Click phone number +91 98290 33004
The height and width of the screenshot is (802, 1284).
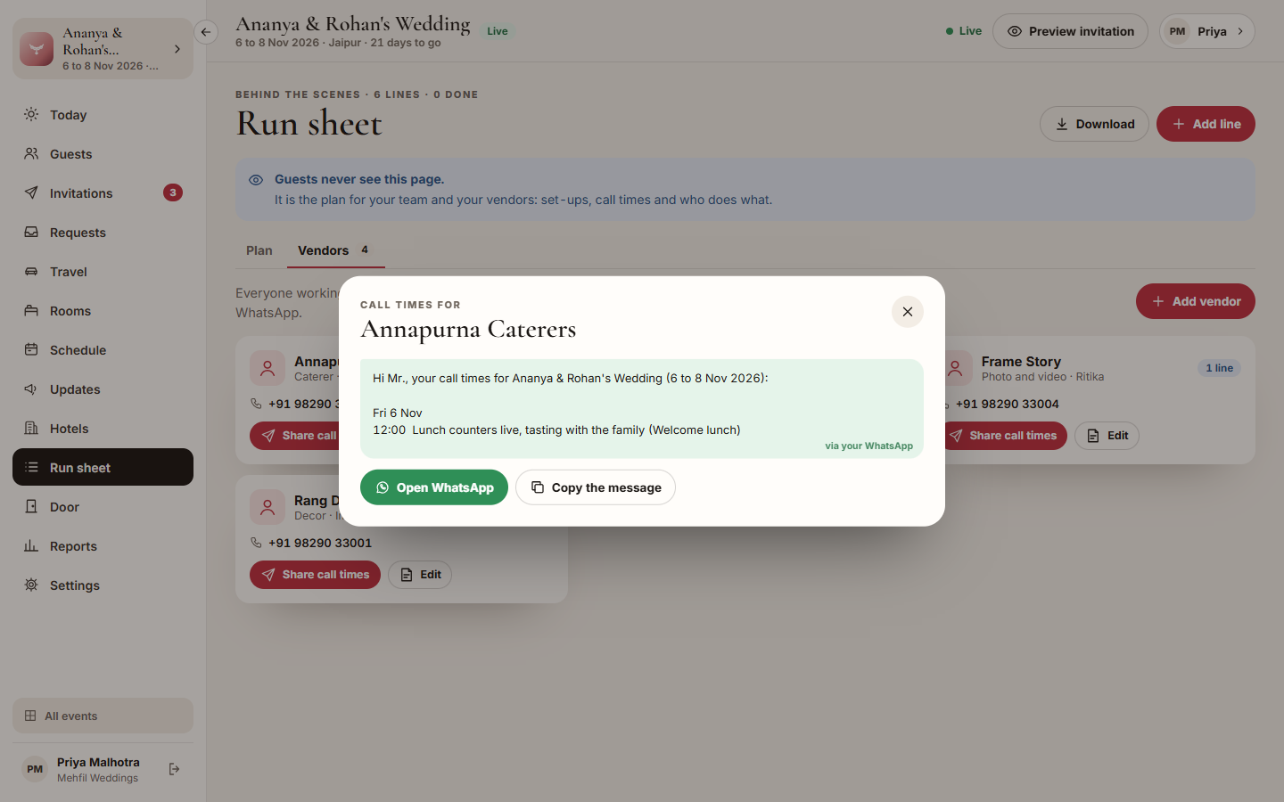1008,404
